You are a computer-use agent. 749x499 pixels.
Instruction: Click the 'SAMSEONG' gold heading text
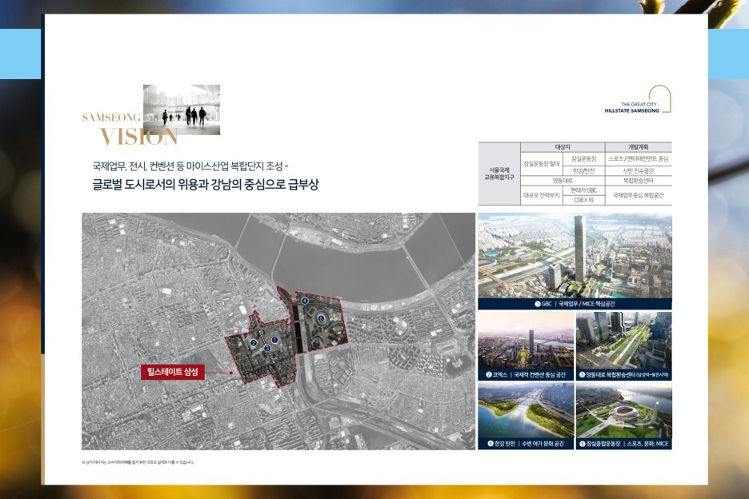(111, 118)
